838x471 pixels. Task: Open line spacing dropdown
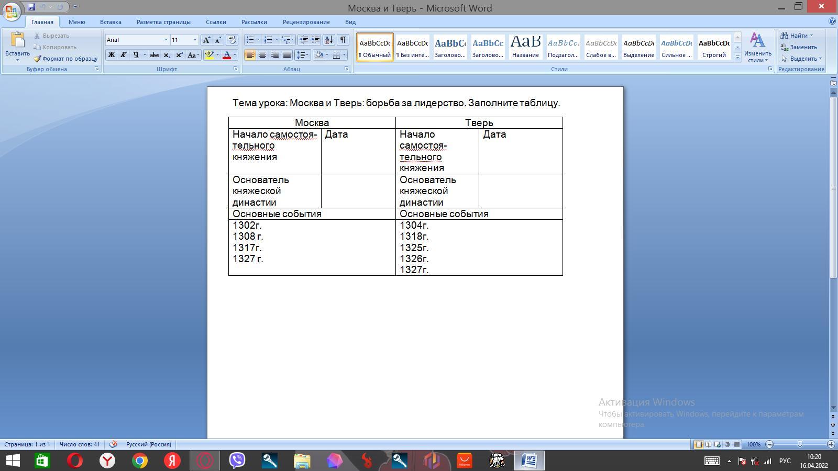coord(303,55)
